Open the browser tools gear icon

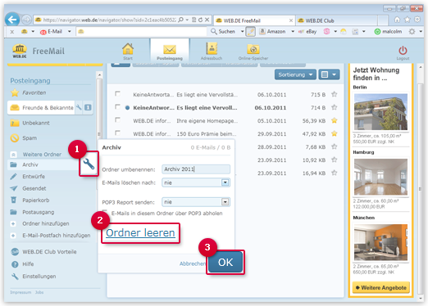click(x=417, y=20)
